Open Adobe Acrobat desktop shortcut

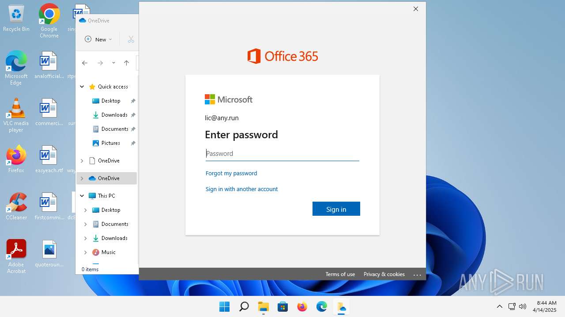[x=16, y=256]
